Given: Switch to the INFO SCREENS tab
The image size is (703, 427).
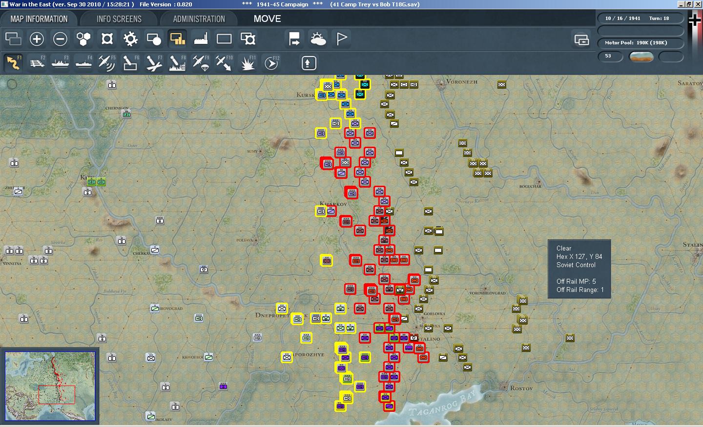Looking at the screenshot, I should pos(119,19).
